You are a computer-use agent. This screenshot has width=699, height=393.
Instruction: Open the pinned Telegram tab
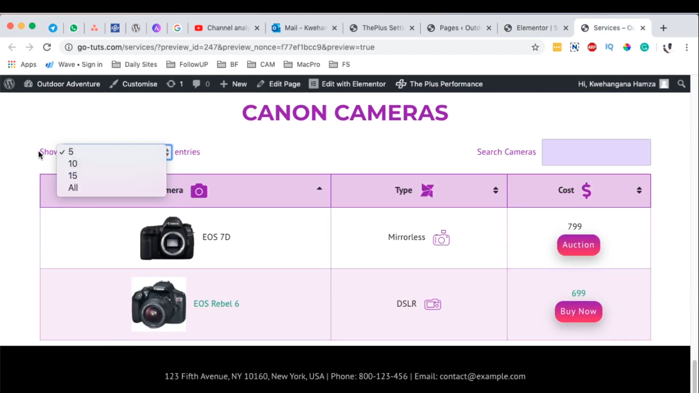53,28
